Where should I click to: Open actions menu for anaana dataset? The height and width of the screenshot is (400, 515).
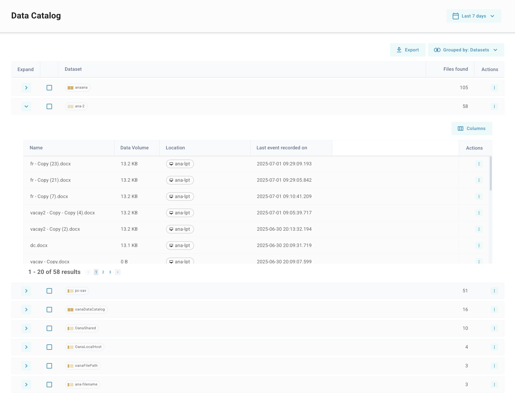click(494, 88)
